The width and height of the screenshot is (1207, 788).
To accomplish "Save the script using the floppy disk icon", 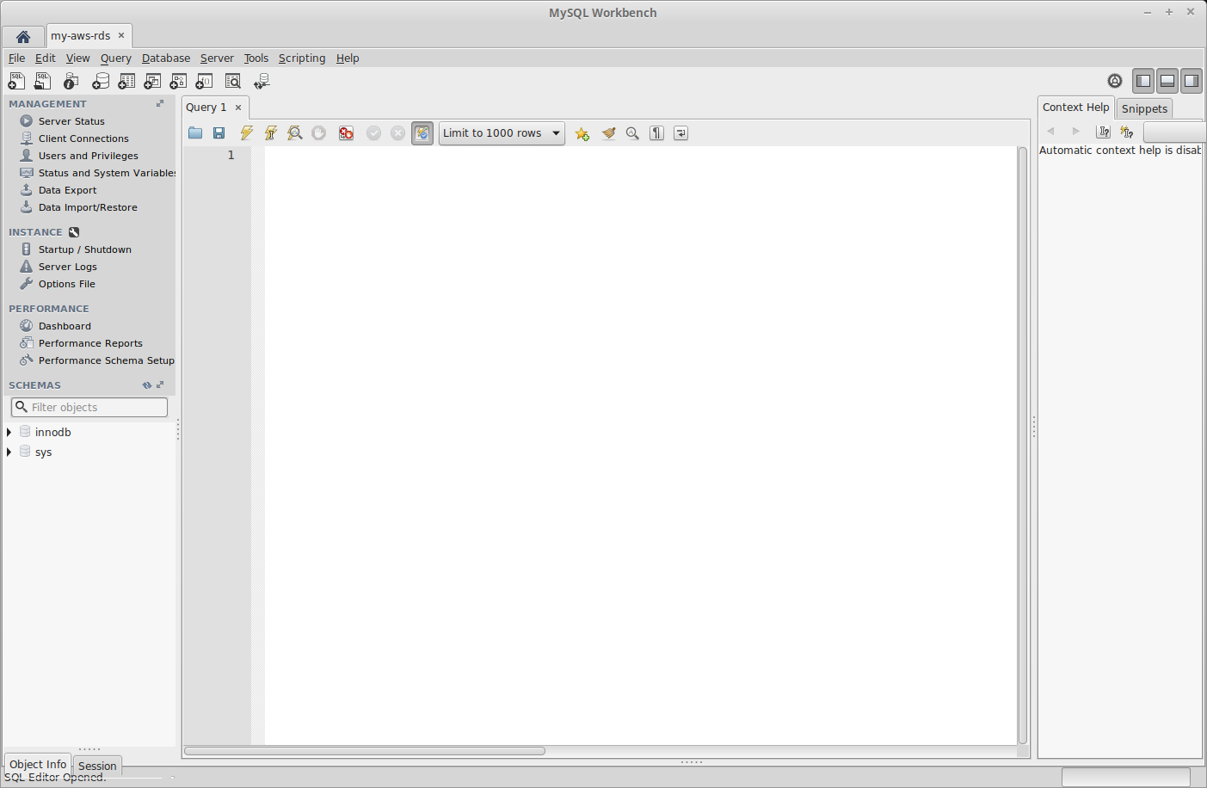I will coord(219,133).
